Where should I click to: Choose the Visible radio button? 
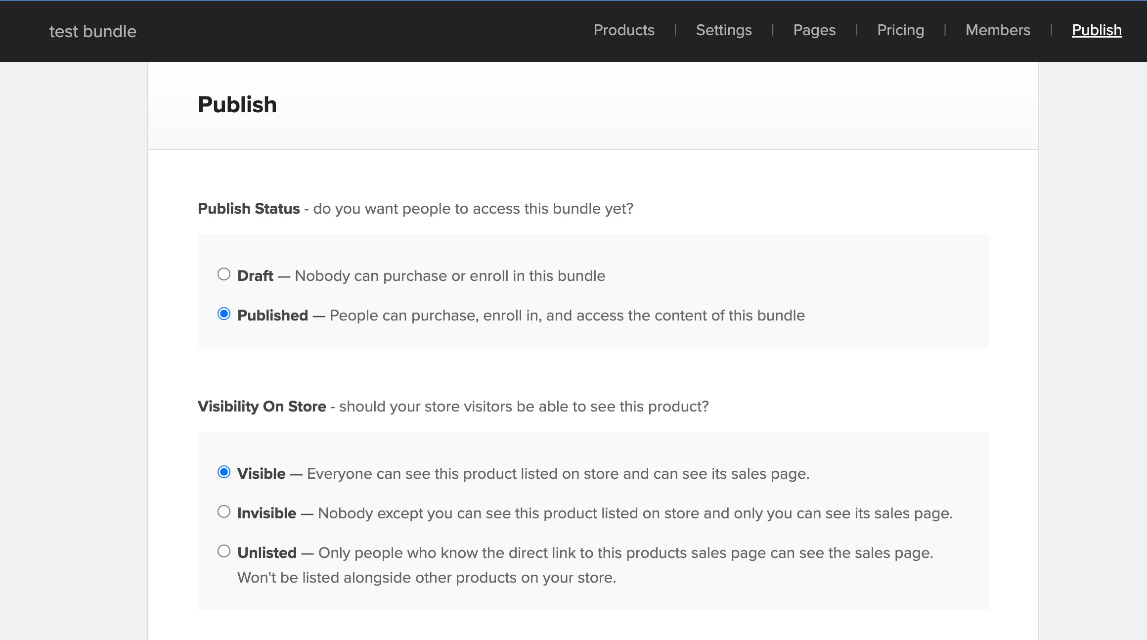pyautogui.click(x=224, y=472)
